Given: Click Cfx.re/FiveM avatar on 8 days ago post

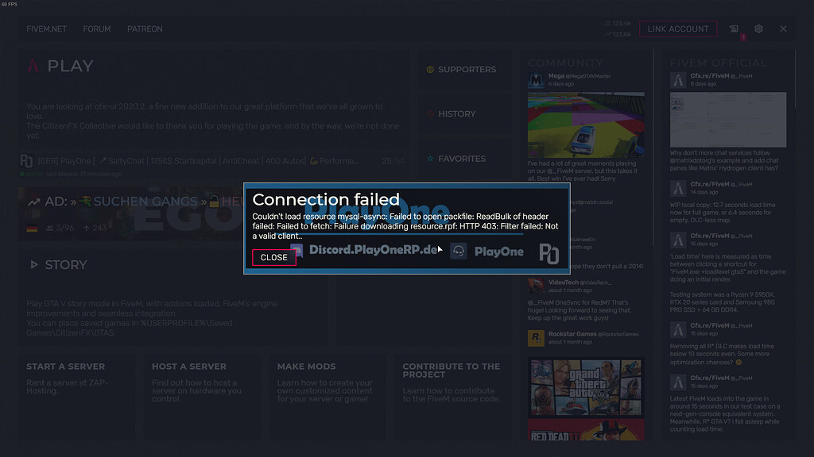Looking at the screenshot, I should (x=678, y=80).
